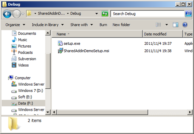Viewport: 194px width, 134px height.
Task: Open the Documents library
Action: pyautogui.click(x=24, y=33)
